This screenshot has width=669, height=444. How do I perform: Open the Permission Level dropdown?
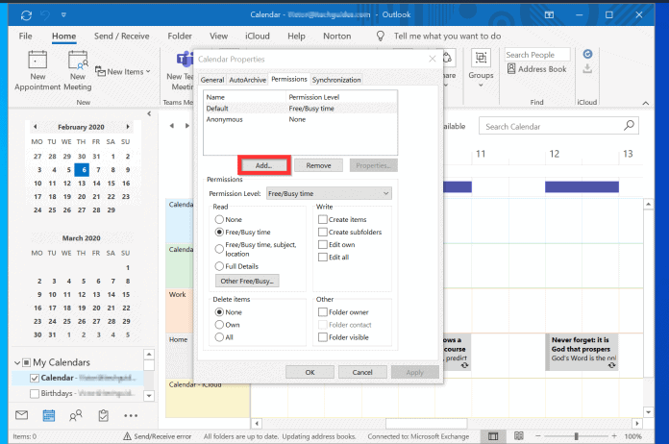(x=329, y=193)
